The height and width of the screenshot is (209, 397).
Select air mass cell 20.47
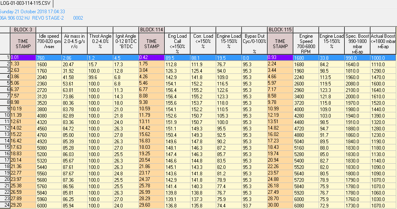pos(74,65)
